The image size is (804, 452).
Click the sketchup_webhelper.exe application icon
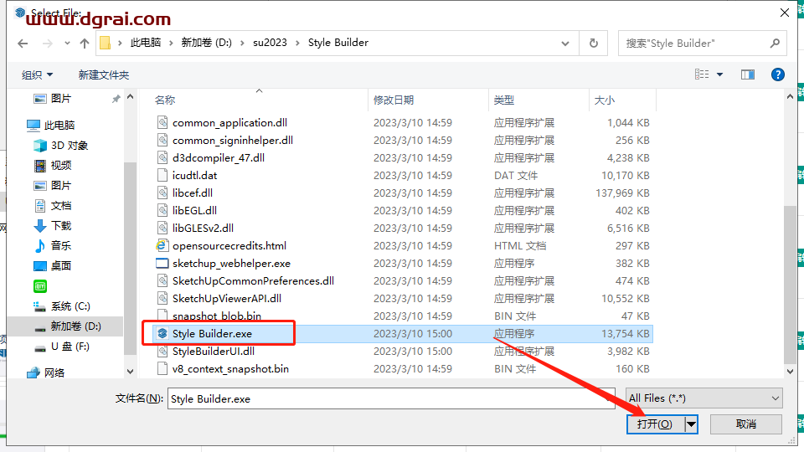pos(162,264)
